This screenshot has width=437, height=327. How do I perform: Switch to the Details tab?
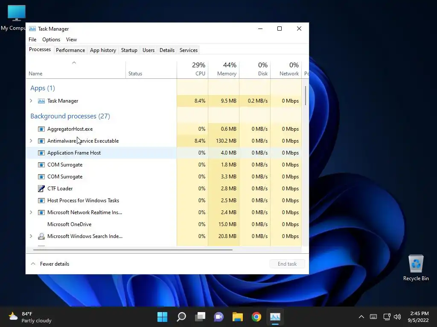pos(167,50)
